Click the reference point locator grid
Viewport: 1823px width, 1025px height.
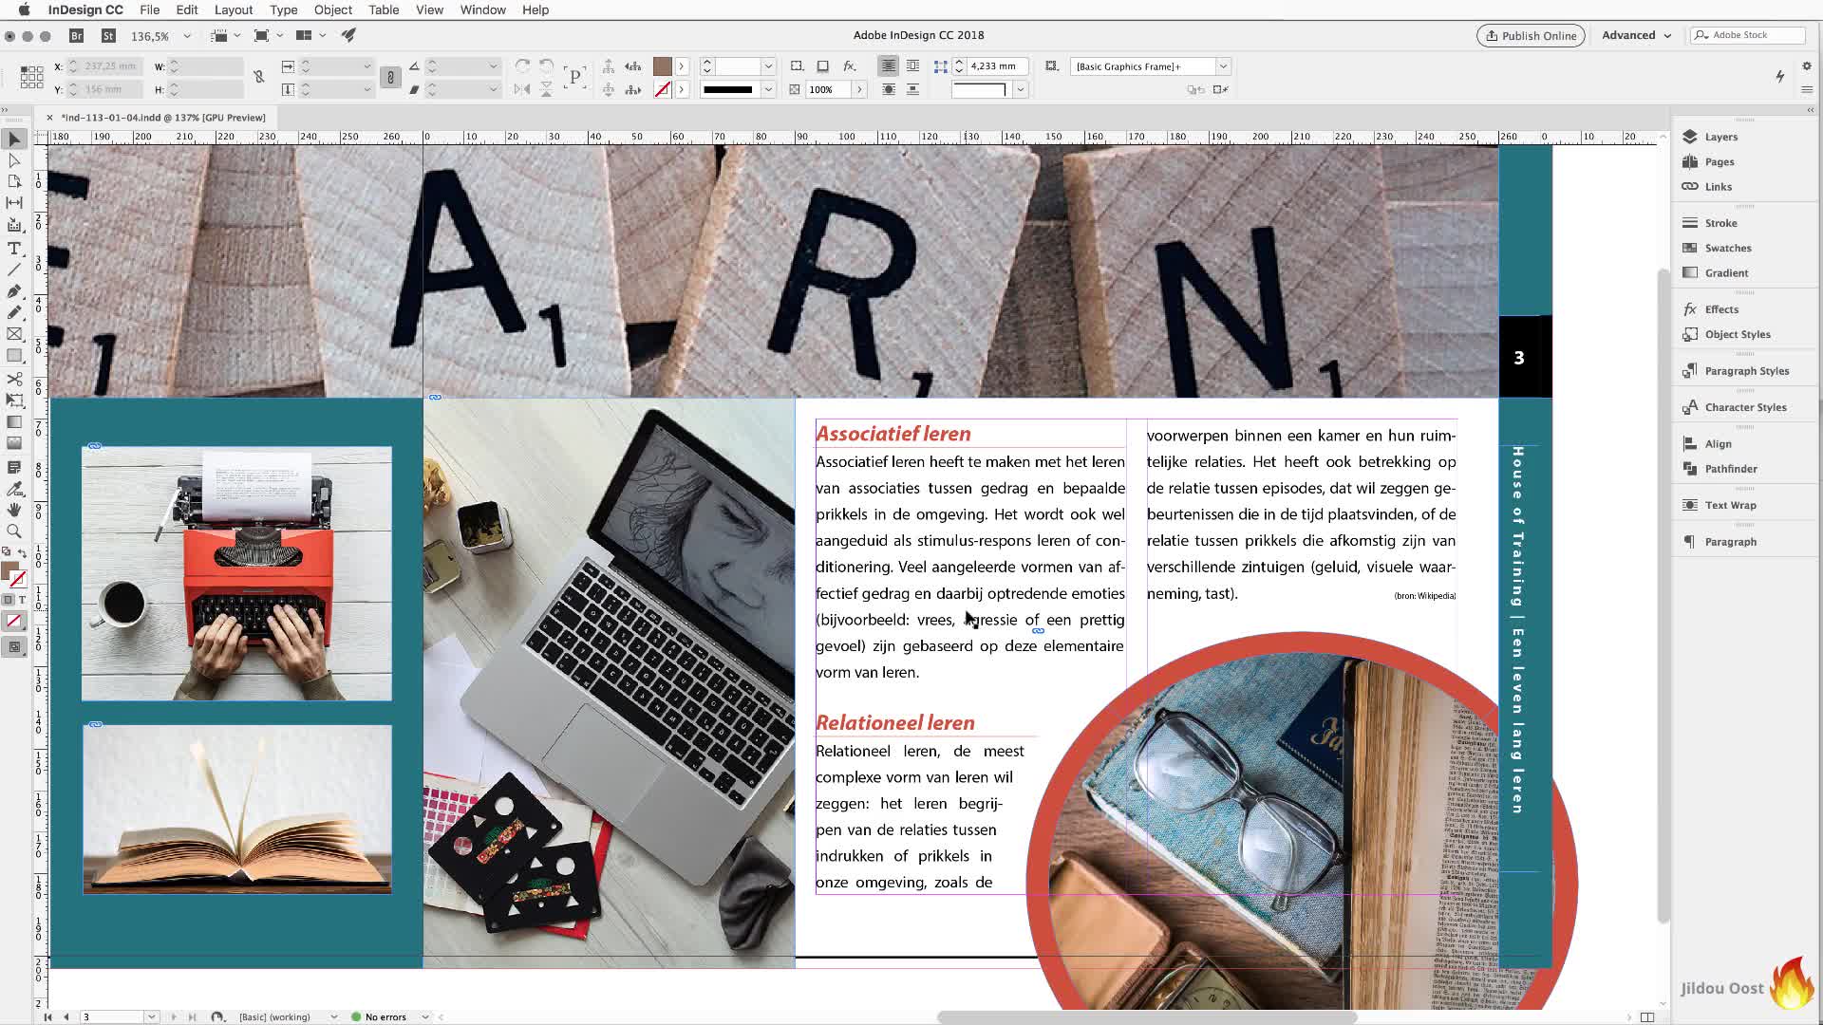point(31,78)
